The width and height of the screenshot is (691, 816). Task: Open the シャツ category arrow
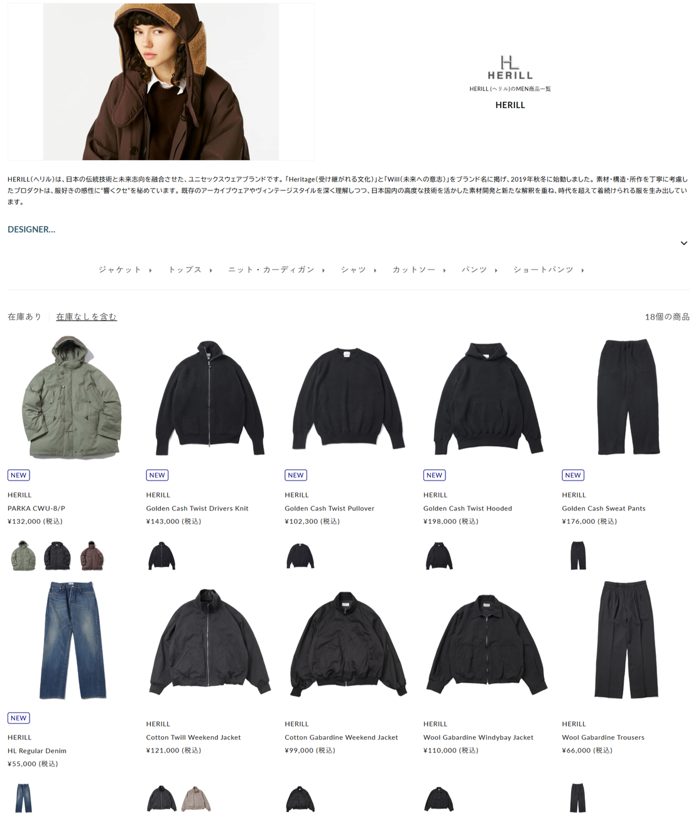click(375, 270)
